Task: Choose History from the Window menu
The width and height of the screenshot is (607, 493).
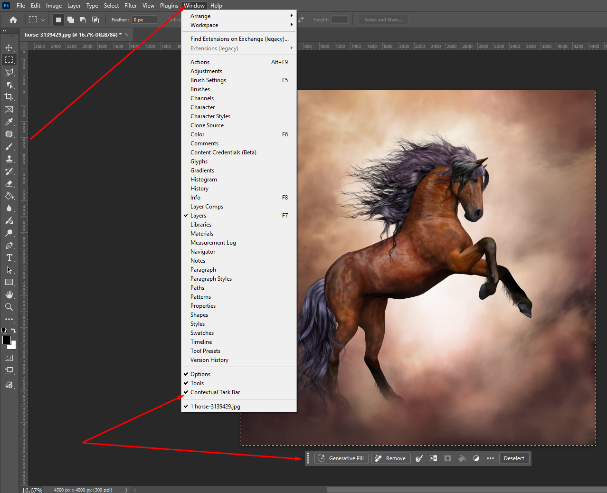Action: (199, 189)
